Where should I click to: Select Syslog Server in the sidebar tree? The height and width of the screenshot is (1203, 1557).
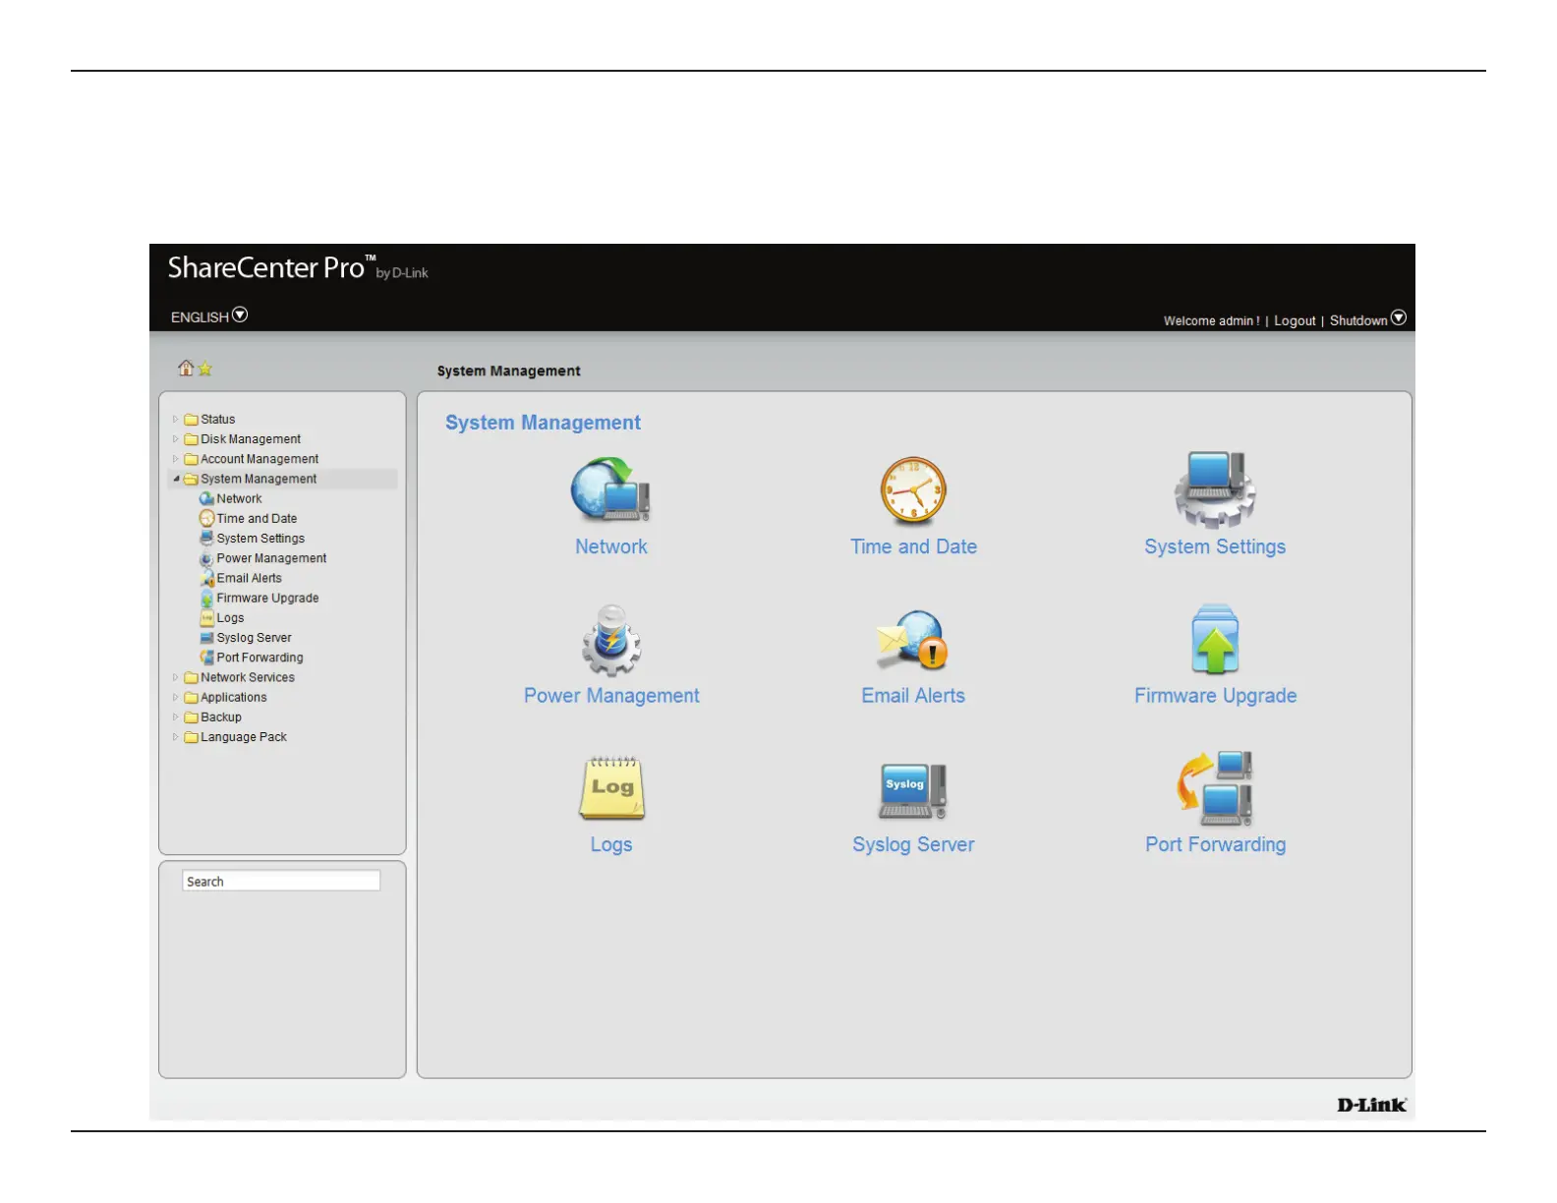(254, 638)
